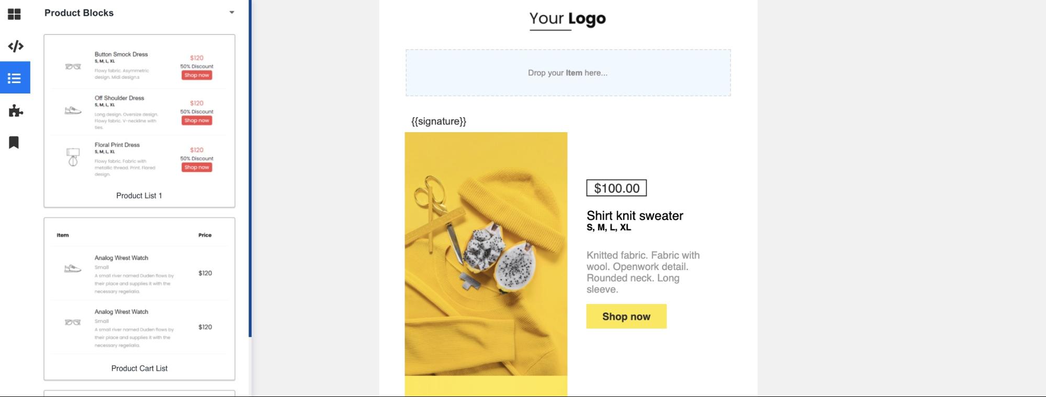Click the yellow Shop now button

(x=626, y=317)
